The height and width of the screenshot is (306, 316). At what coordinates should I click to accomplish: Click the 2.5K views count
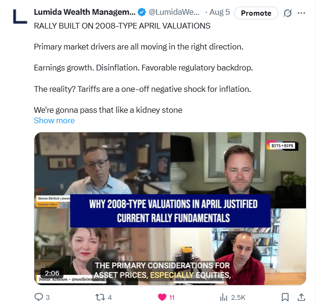[x=238, y=297]
